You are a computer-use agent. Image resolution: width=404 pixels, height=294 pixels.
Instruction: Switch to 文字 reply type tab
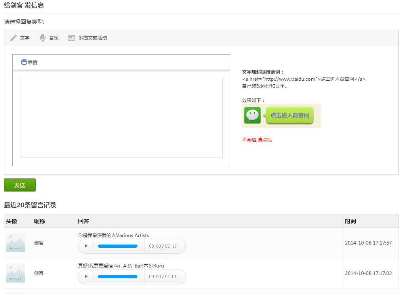pos(25,38)
